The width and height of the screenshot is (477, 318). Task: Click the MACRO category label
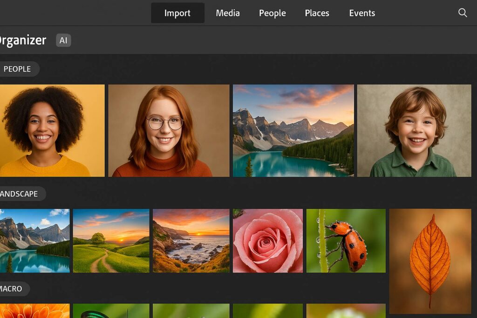pos(12,289)
